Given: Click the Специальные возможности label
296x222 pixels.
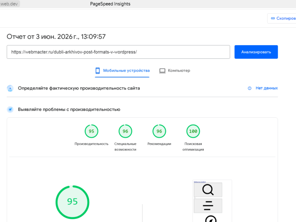Looking at the screenshot, I should (125, 147).
